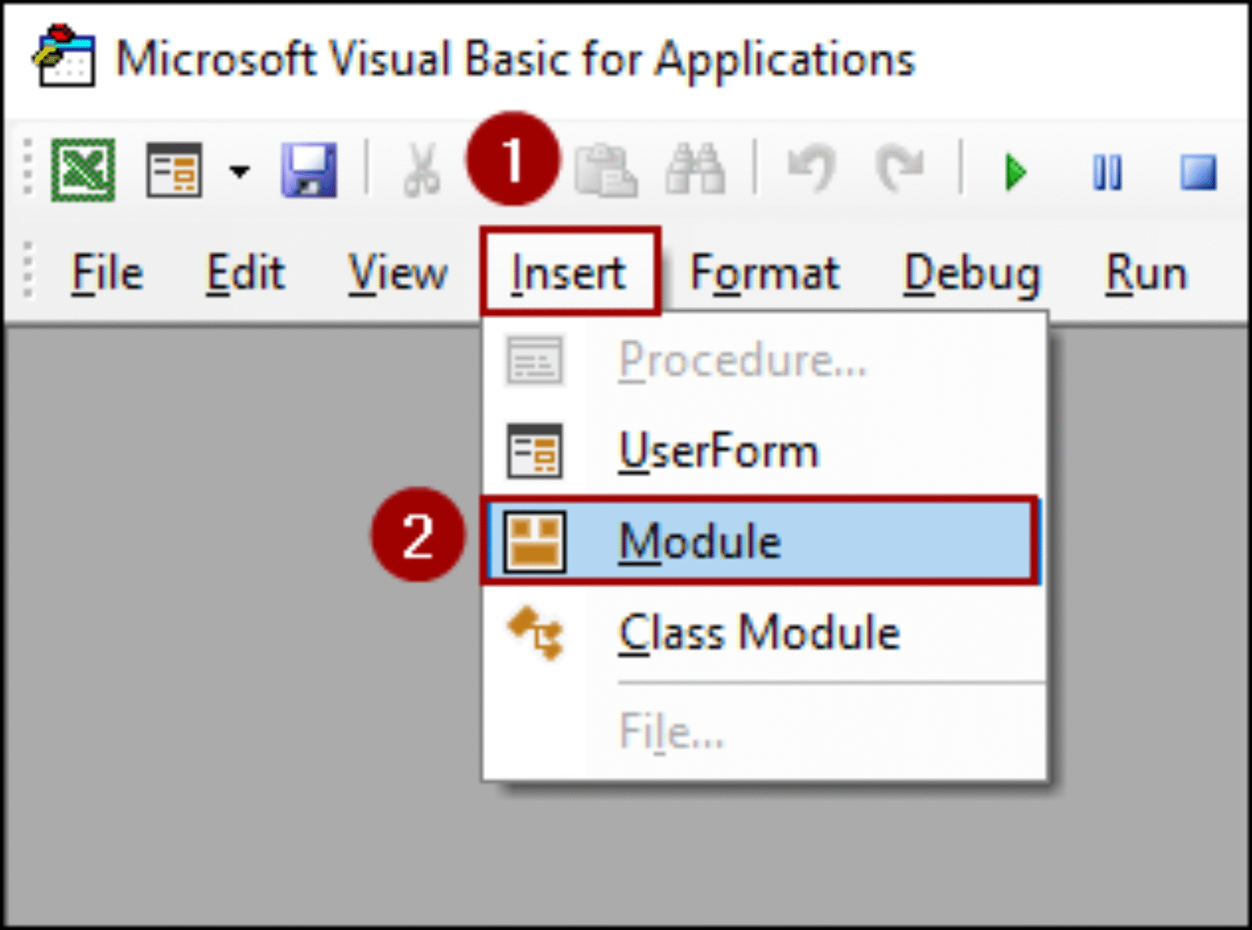The height and width of the screenshot is (930, 1252).
Task: Cut selection using the scissors icon
Action: pyautogui.click(x=422, y=169)
